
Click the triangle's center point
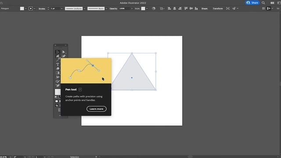[132, 78]
